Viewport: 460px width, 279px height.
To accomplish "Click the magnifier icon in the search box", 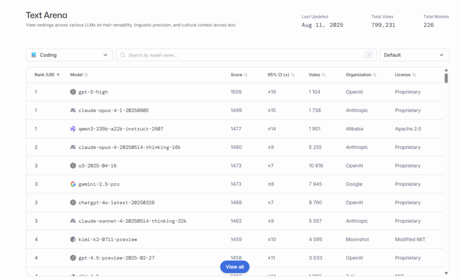I will (x=123, y=55).
